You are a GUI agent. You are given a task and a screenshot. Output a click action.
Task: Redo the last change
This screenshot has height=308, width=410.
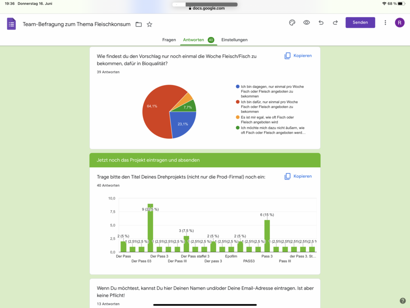(335, 22)
